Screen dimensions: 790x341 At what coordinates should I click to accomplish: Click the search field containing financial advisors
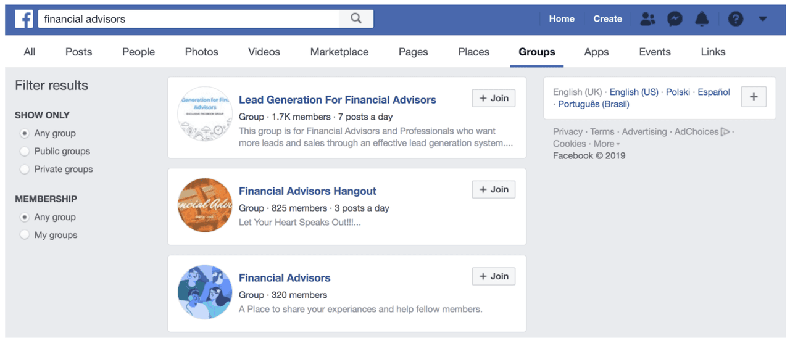coord(188,19)
